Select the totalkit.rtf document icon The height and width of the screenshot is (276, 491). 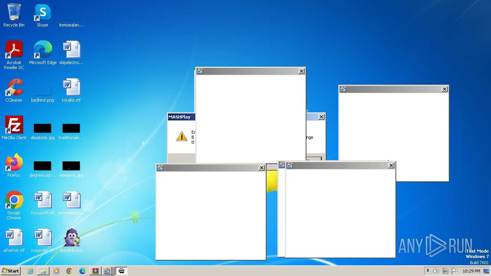tap(71, 90)
